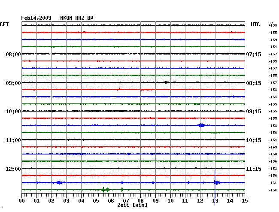Select minute label 05 on the time axis
Screen dimensions: 279x212
click(x=96, y=201)
